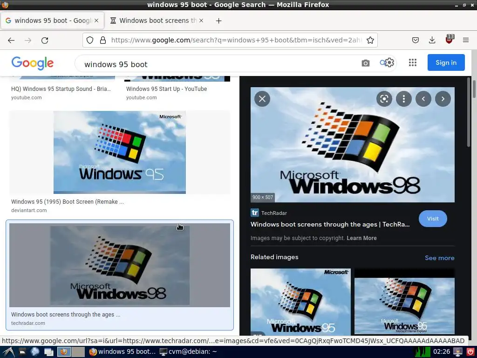Open the Google apps grid
The width and height of the screenshot is (477, 358).
click(413, 63)
